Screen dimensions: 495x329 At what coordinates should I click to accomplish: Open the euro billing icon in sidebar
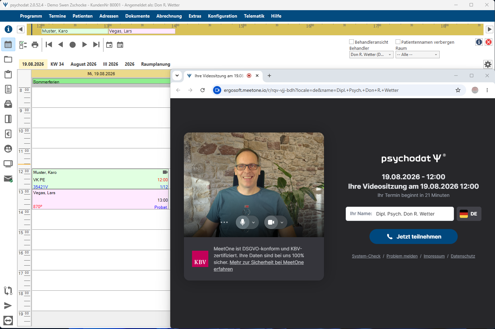[8, 134]
